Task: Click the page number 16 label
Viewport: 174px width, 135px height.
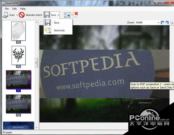Action: [x=18, y=66]
